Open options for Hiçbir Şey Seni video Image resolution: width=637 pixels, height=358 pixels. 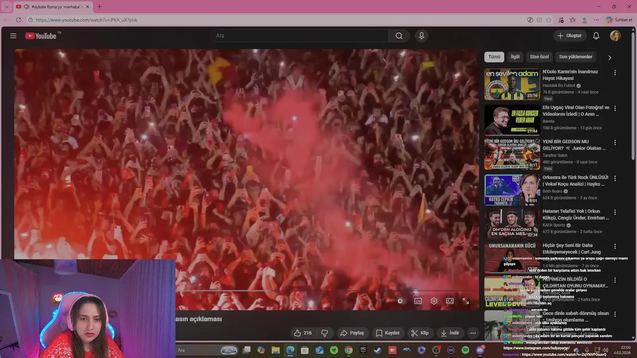615,247
